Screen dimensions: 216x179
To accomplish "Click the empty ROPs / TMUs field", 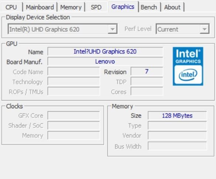I will (x=73, y=91).
